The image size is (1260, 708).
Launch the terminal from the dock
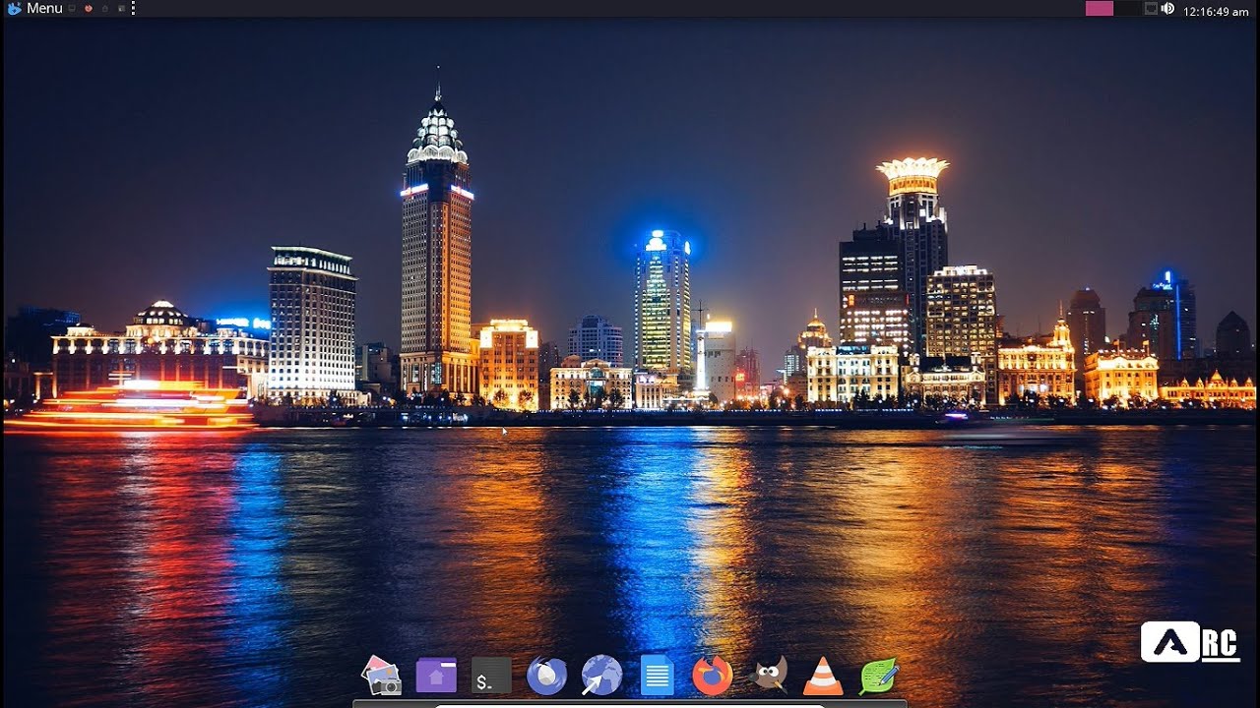coord(491,676)
